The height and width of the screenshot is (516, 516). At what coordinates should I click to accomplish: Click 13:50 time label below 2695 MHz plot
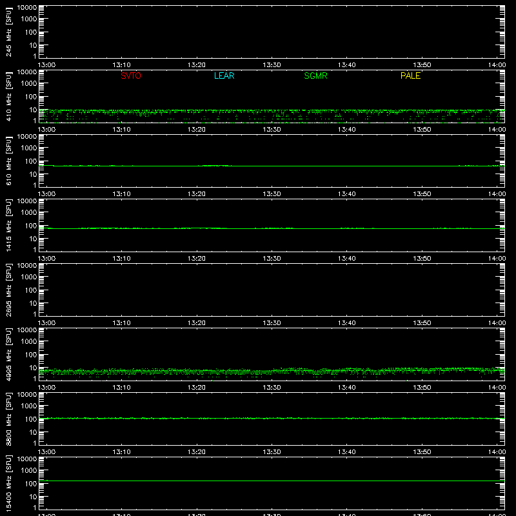click(422, 323)
